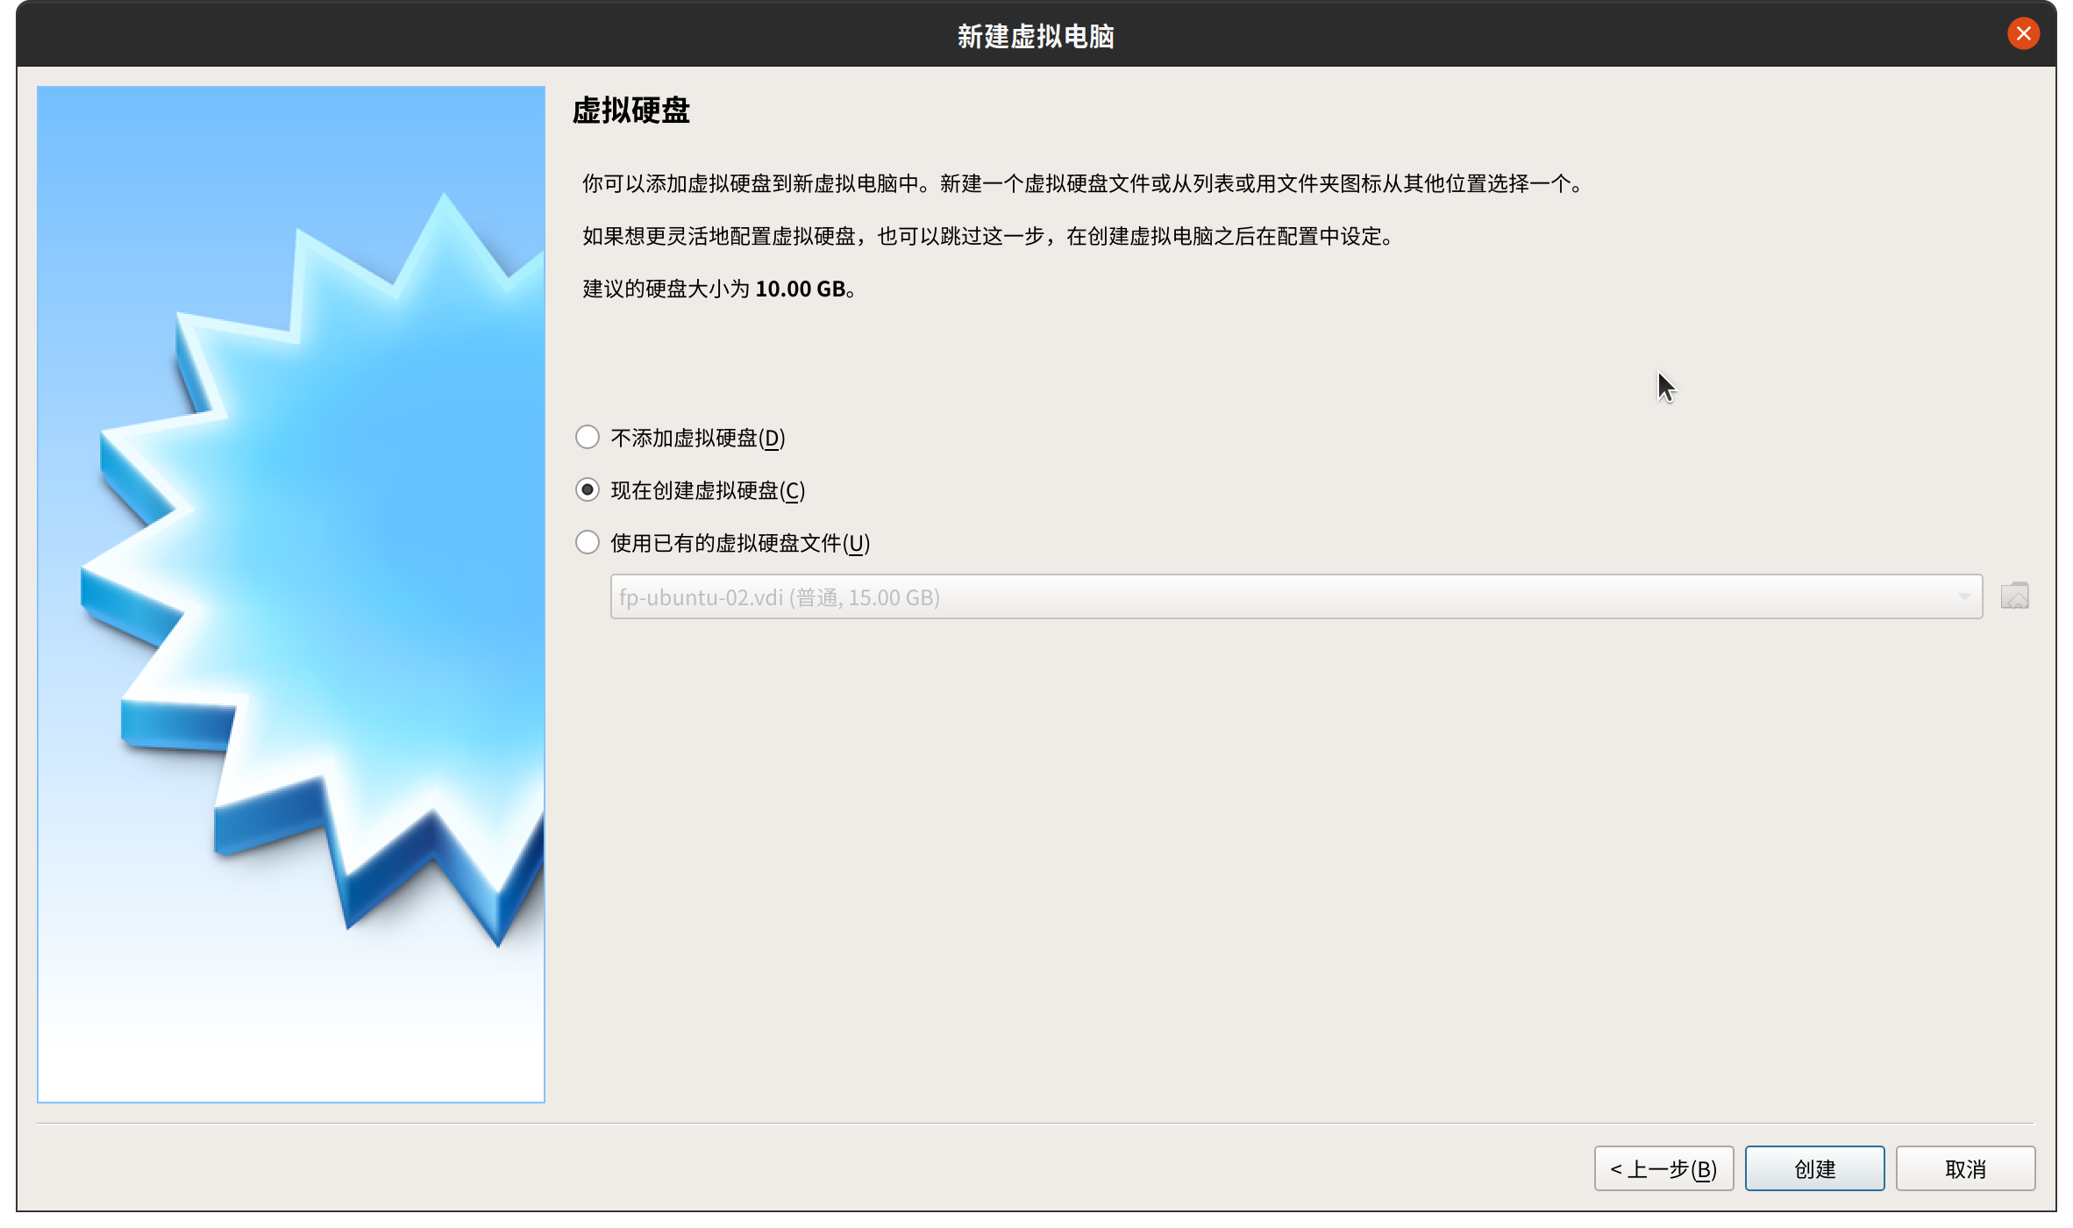This screenshot has width=2073, height=1228.
Task: Click the dropdown arrow of disk selector
Action: point(1963,596)
